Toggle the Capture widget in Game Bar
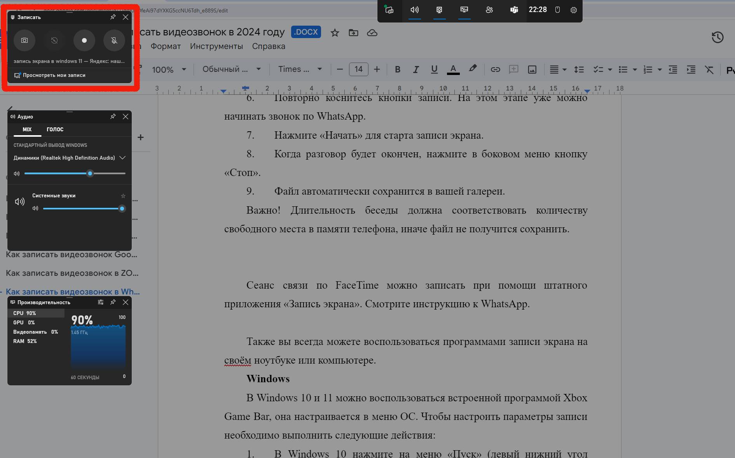Viewport: 735px width, 458px height. coord(439,10)
